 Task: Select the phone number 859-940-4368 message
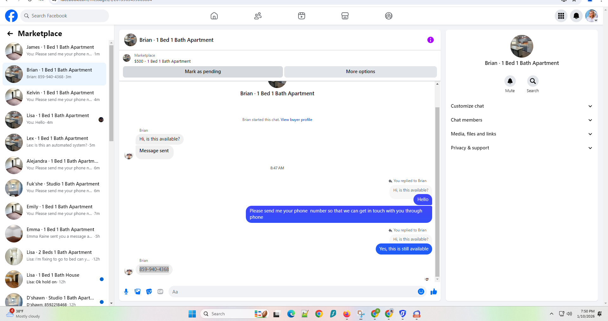[154, 269]
